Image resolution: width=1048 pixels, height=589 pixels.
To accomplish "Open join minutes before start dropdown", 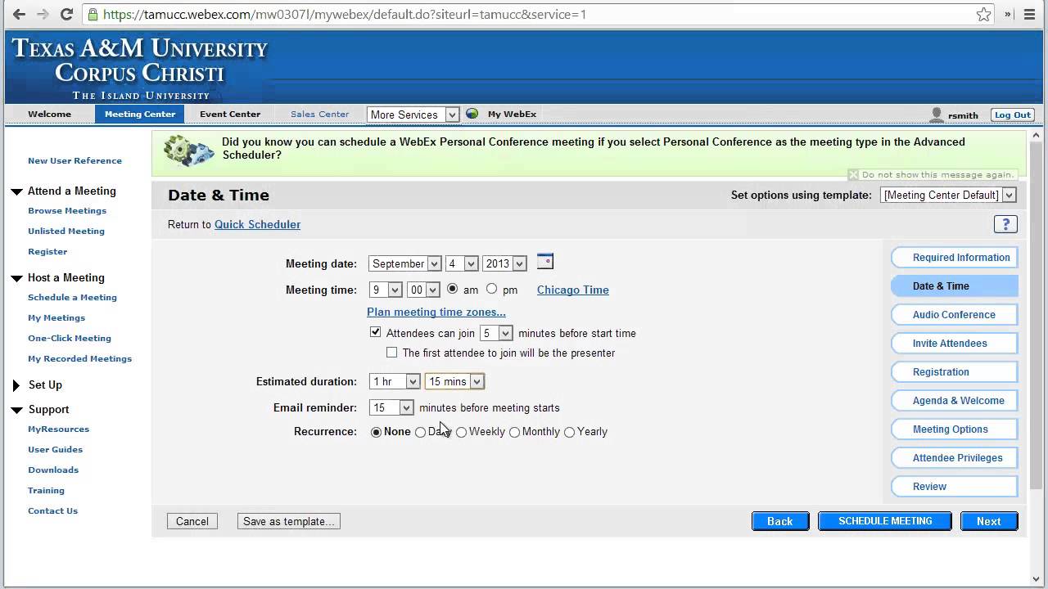I will 496,333.
